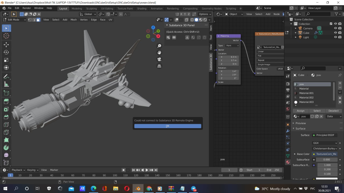Viewport: 344px width, 193px height.
Task: Toggle Cube visibility in the outliner
Action: pyautogui.click(x=335, y=33)
